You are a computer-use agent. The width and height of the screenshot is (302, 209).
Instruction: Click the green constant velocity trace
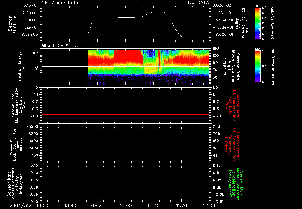(125, 187)
